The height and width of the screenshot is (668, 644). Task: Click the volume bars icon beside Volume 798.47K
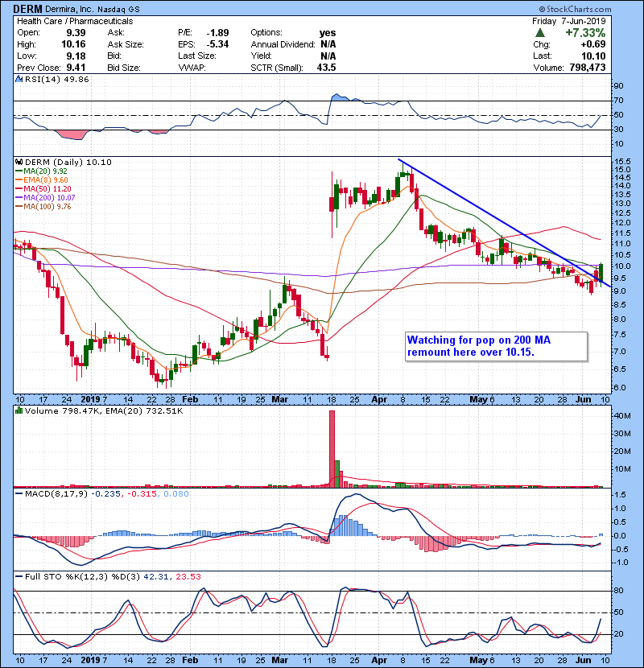[19, 410]
